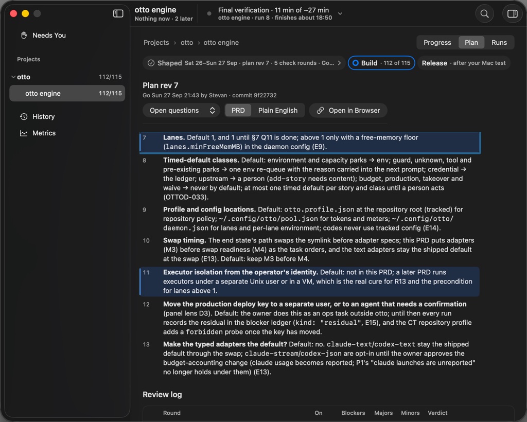Image resolution: width=527 pixels, height=422 pixels.
Task: Switch to Plain English view
Action: pyautogui.click(x=278, y=111)
